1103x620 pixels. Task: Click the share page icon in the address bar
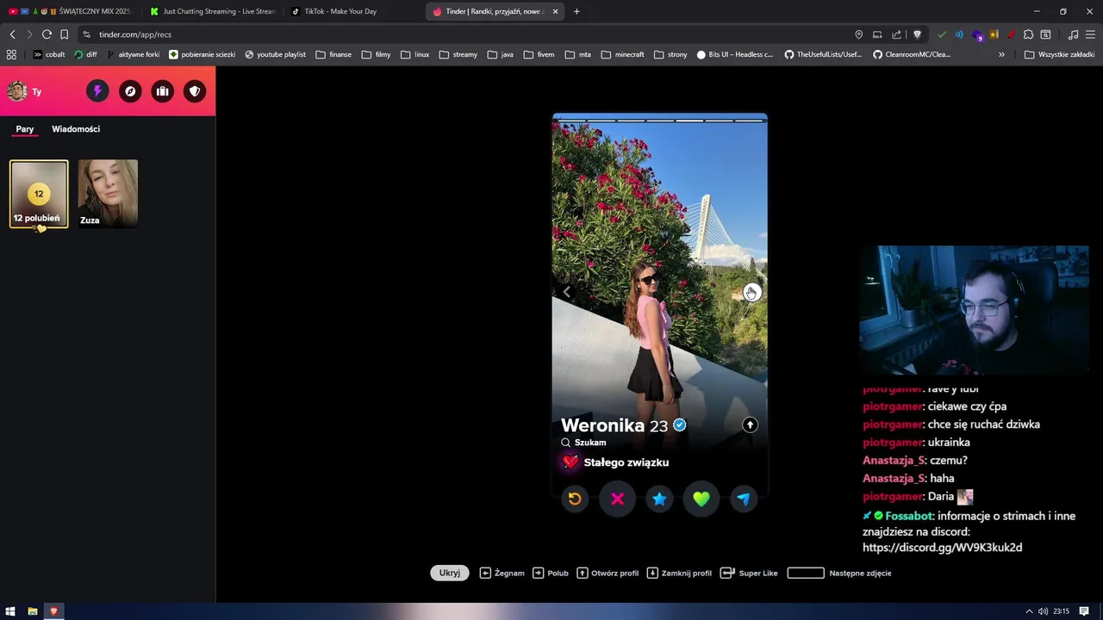pos(896,34)
